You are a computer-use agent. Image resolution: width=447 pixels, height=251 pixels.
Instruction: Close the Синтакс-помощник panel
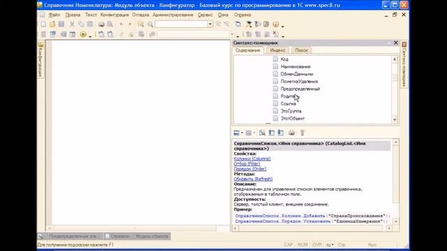click(x=396, y=43)
